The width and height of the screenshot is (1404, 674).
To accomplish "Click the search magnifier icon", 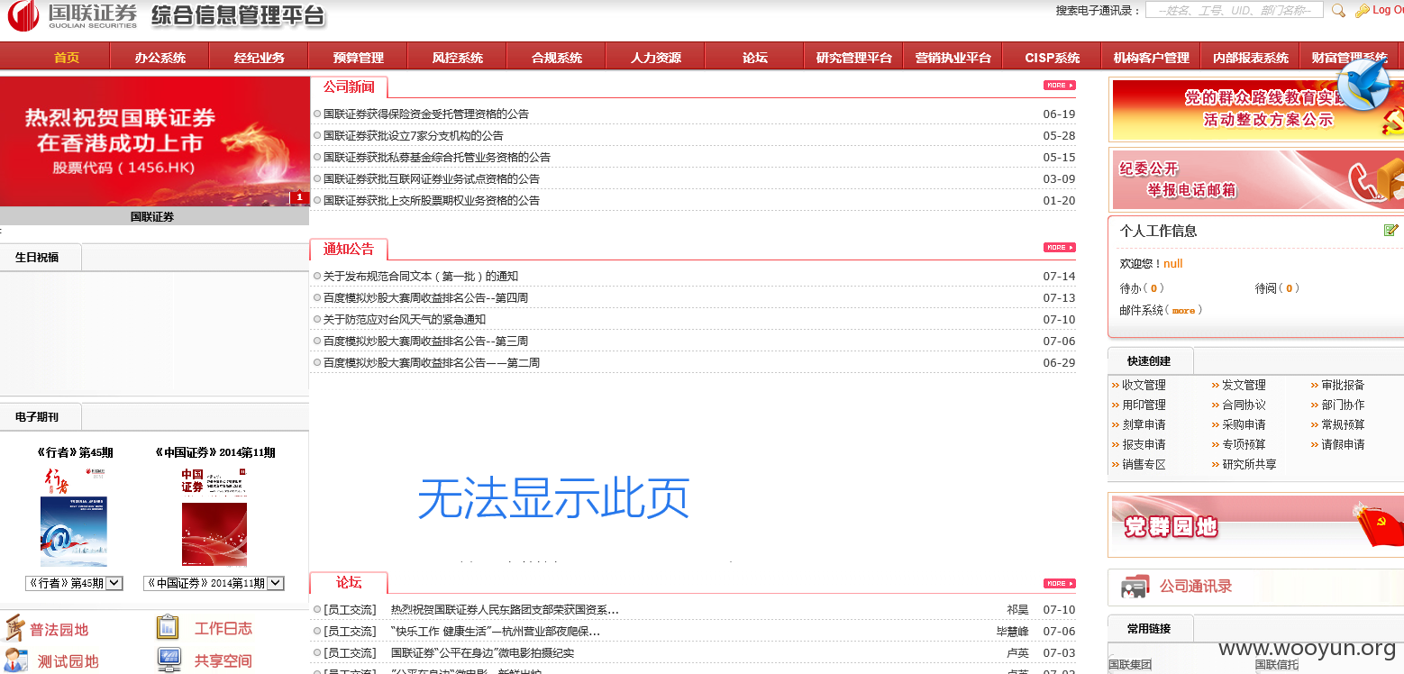I will point(1339,11).
